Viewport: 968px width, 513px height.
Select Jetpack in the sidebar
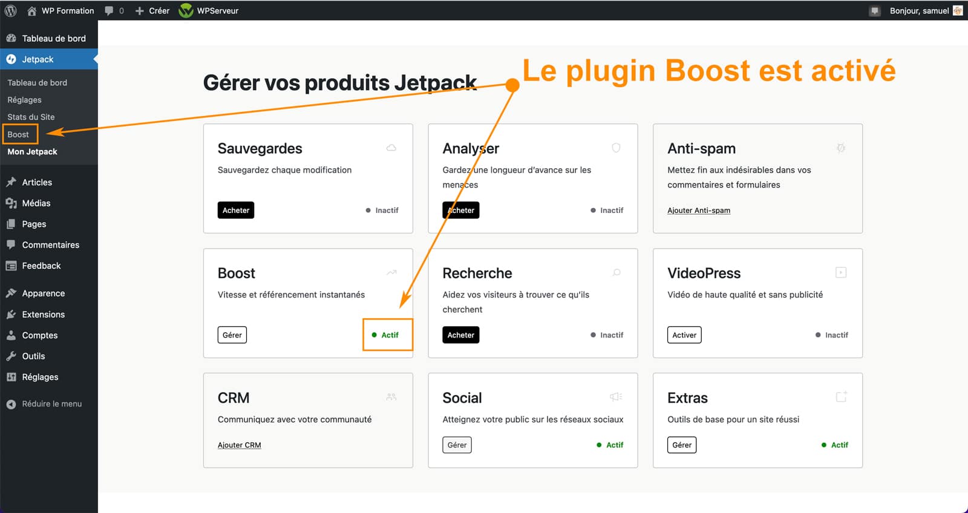click(x=49, y=59)
